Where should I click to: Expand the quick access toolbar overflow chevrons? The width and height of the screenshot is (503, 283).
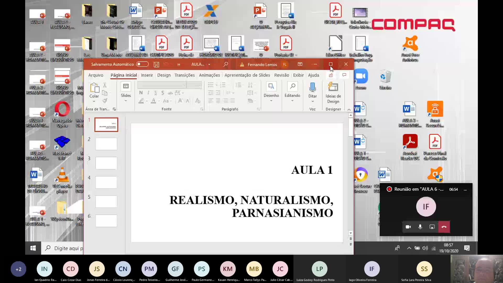click(179, 64)
